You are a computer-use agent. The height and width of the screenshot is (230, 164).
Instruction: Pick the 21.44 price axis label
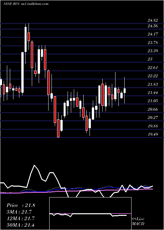(153, 93)
